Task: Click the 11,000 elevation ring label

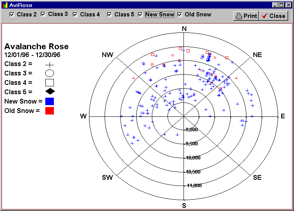Action: point(194,186)
